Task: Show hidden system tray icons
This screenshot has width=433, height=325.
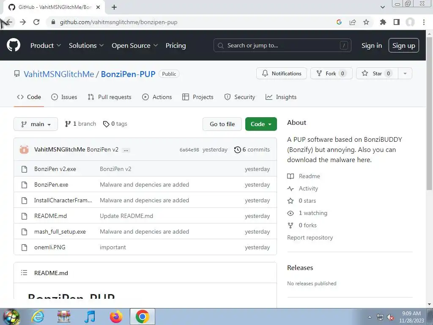Action: (x=370, y=317)
